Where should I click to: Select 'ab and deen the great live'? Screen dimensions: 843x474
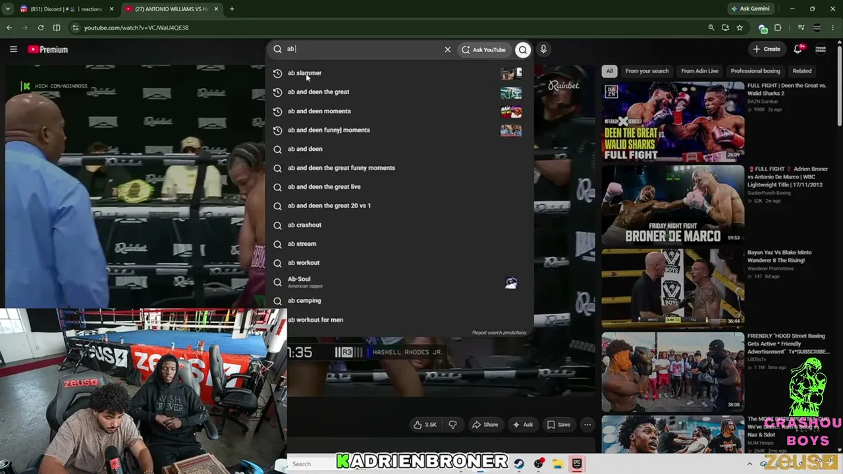[400, 187]
